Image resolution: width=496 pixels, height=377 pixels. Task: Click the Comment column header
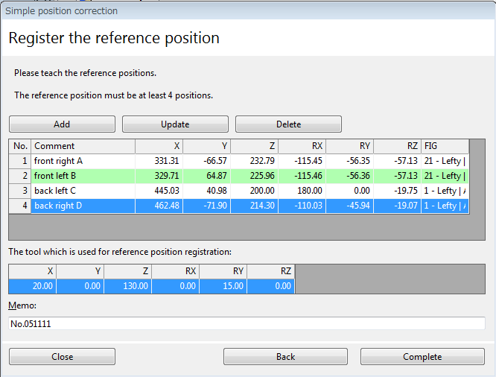tap(82, 146)
